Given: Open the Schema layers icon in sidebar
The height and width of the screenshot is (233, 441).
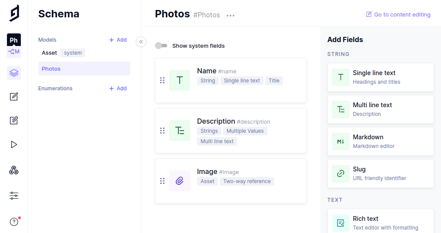Looking at the screenshot, I should [x=14, y=73].
